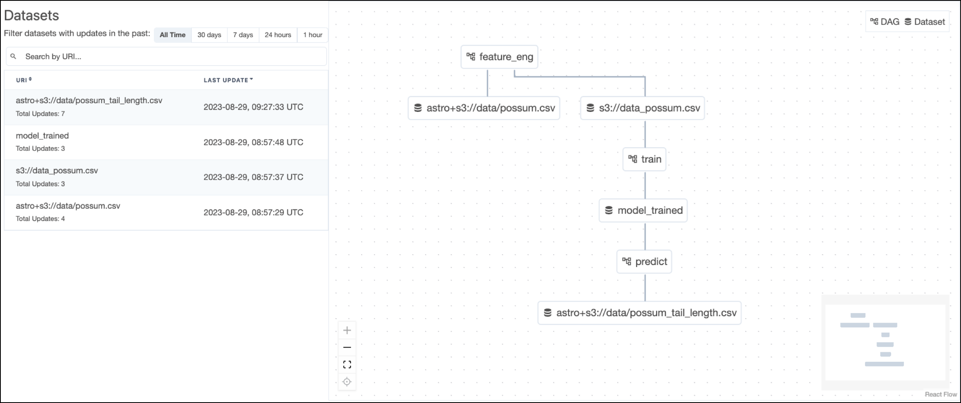This screenshot has height=403, width=961.
Task: Select the 30 days filter tab
Action: pyautogui.click(x=209, y=35)
